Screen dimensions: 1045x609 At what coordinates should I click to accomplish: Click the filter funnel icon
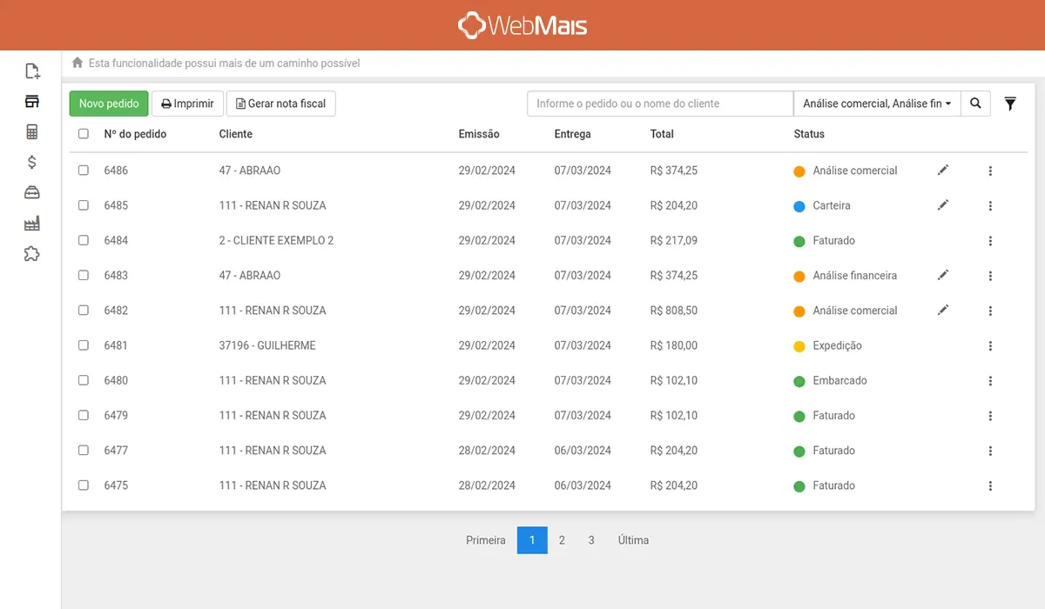1010,104
